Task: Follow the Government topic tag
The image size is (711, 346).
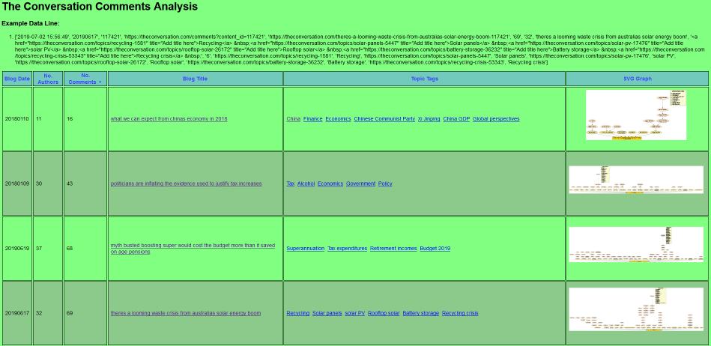Action: coord(361,183)
